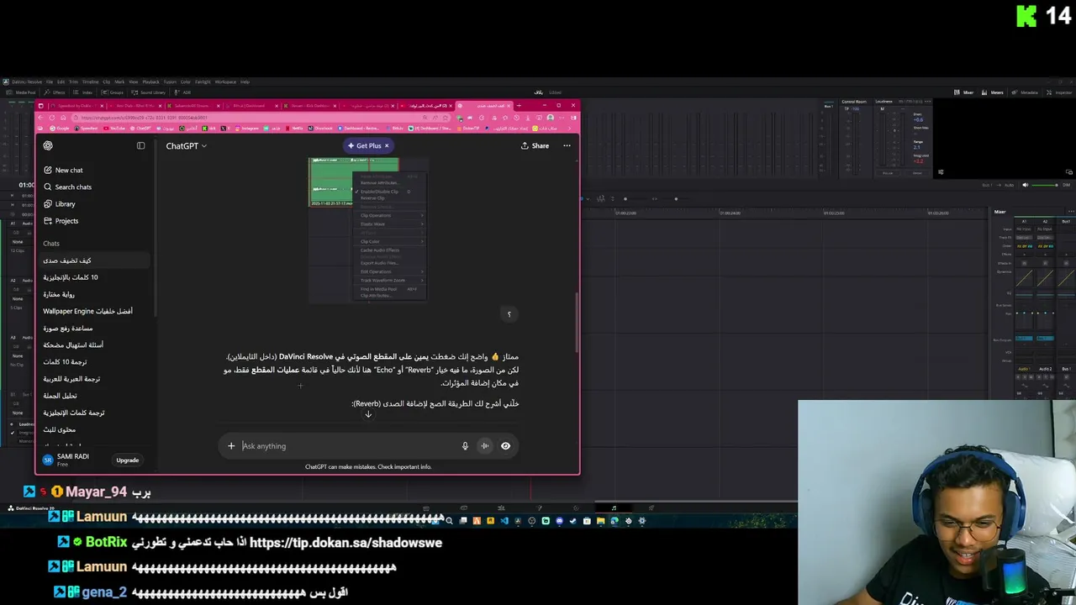Collapse the ChatGPT sidebar with panel icon
The image size is (1076, 605).
tap(140, 145)
